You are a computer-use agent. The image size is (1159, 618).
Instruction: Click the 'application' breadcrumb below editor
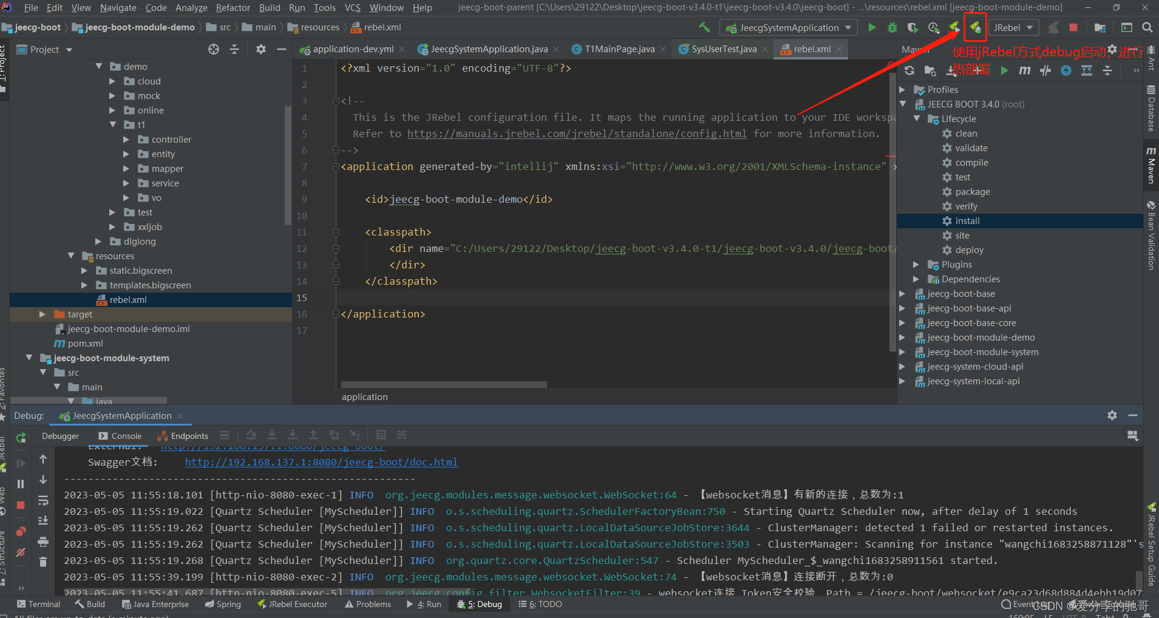point(364,397)
